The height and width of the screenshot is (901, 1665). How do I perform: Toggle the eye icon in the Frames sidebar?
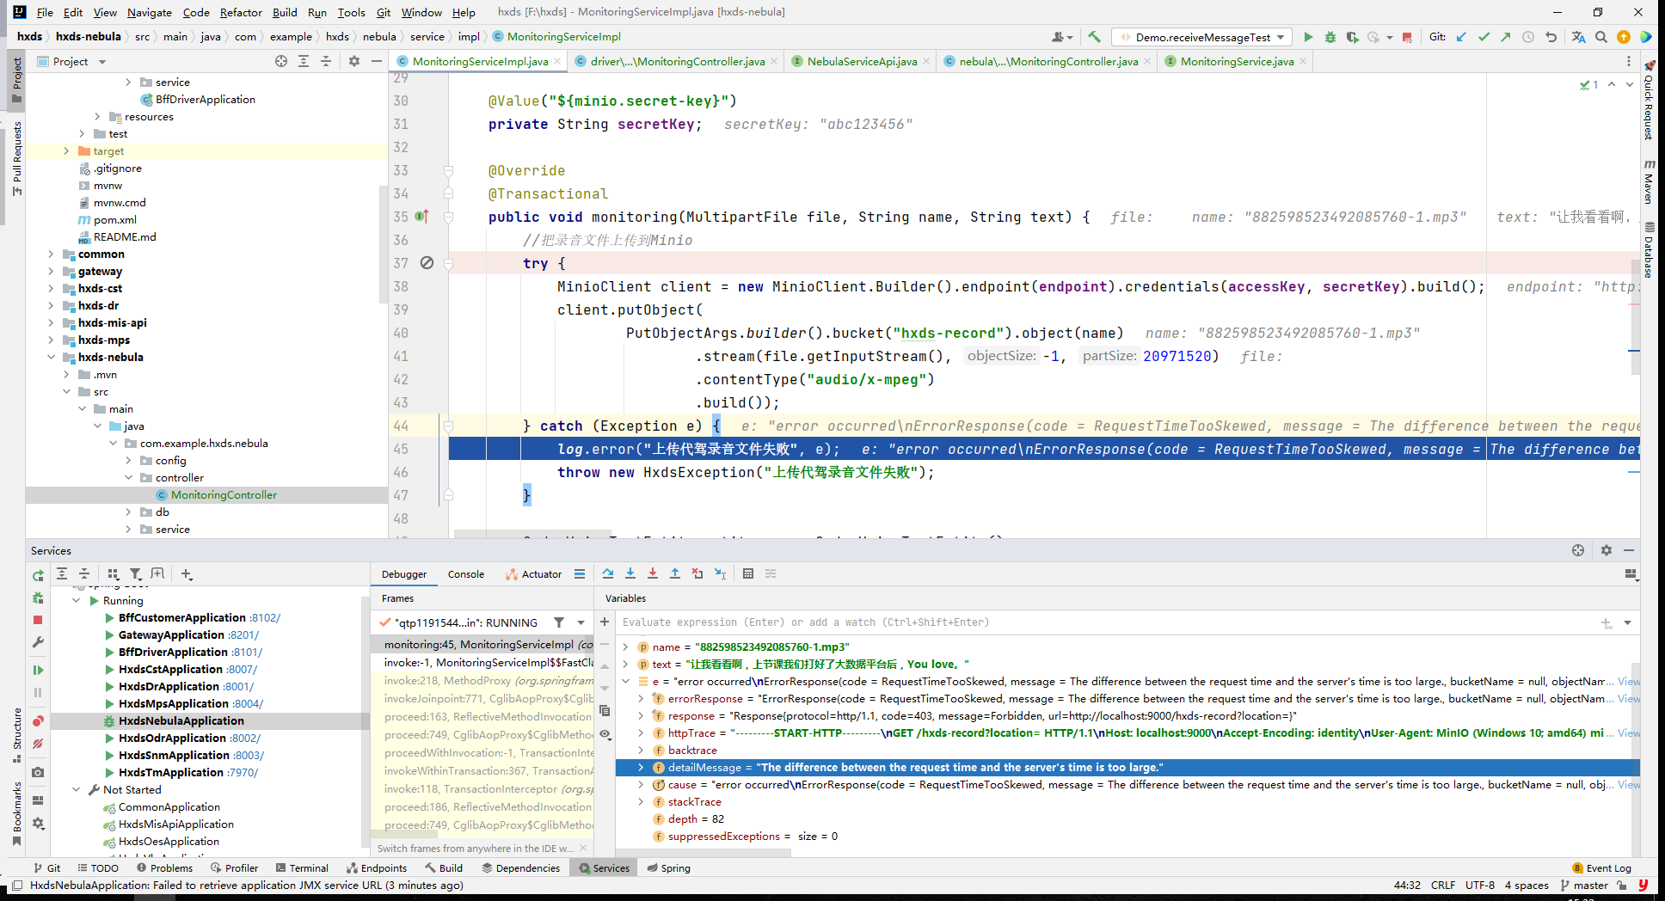(605, 734)
